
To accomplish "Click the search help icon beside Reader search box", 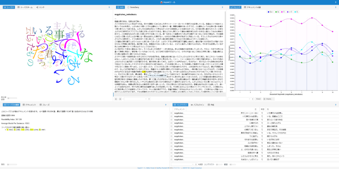I will [149, 99].
